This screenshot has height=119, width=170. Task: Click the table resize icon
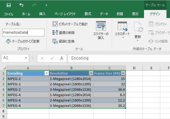pyautogui.click(x=8, y=41)
